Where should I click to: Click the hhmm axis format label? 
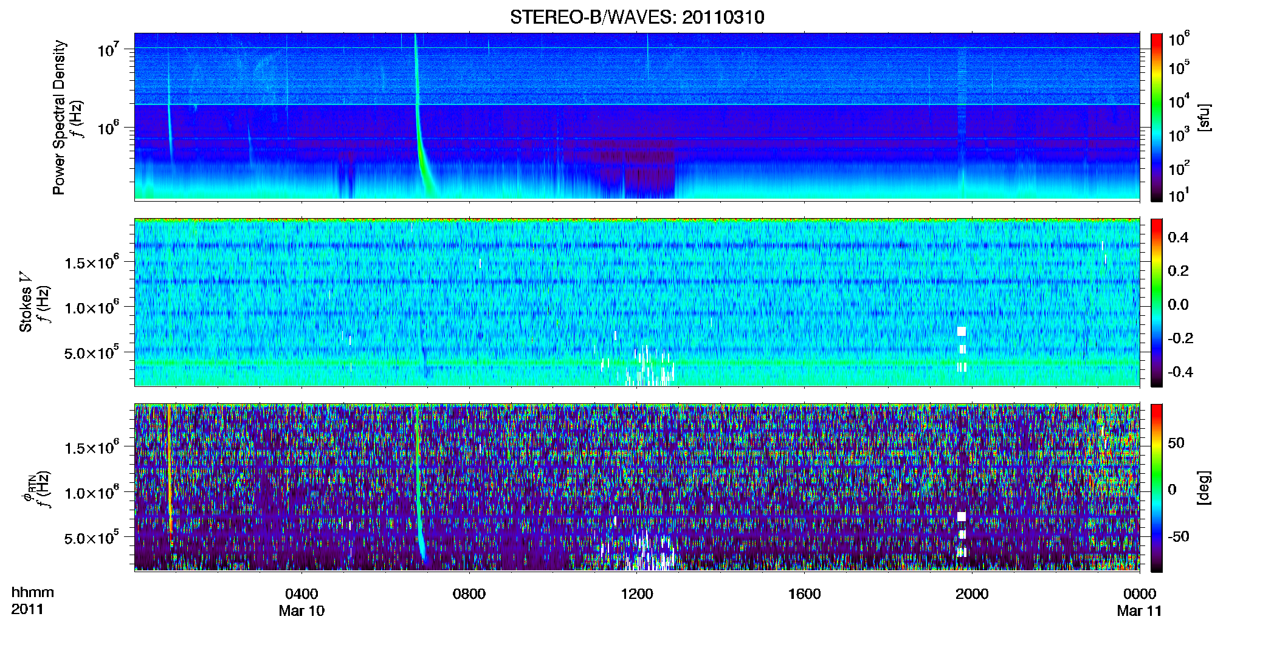pos(33,592)
